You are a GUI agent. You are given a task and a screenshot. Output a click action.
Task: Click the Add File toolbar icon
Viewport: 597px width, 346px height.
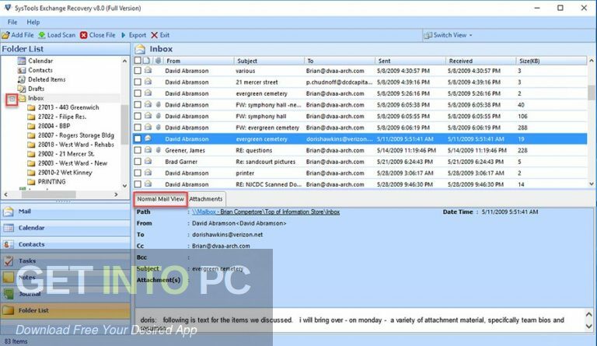(5, 35)
